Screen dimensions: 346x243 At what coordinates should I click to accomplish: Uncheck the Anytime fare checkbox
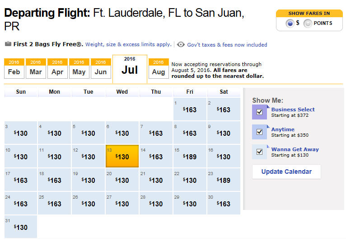coord(259,132)
